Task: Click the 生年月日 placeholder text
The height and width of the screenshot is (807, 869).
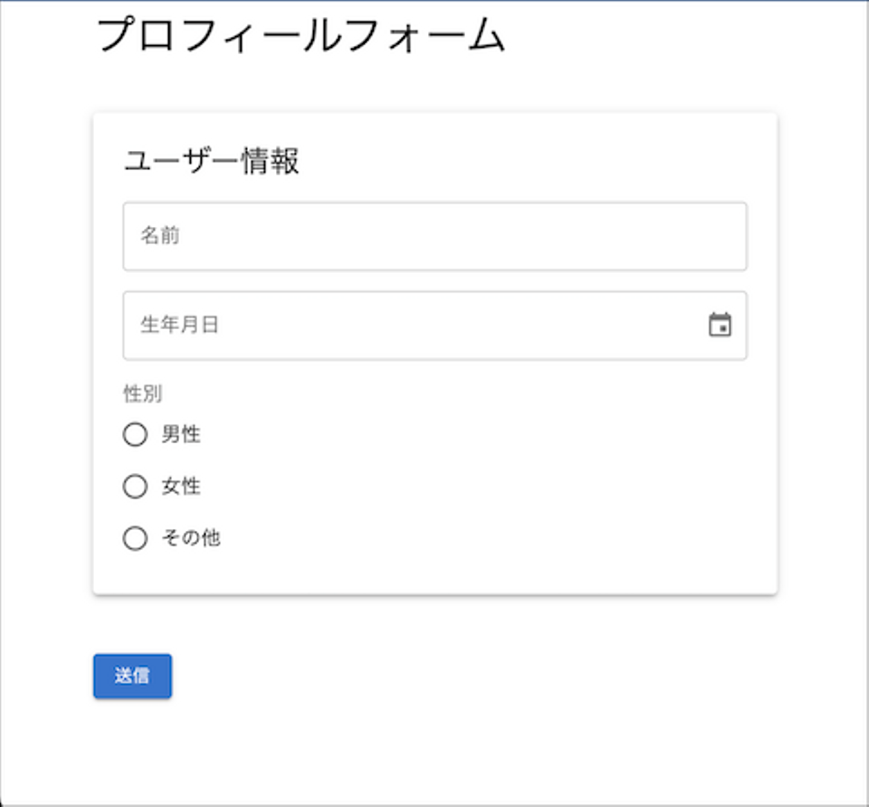Action: [179, 325]
